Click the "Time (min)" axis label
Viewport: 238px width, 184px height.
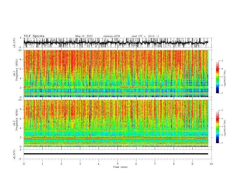120,167
